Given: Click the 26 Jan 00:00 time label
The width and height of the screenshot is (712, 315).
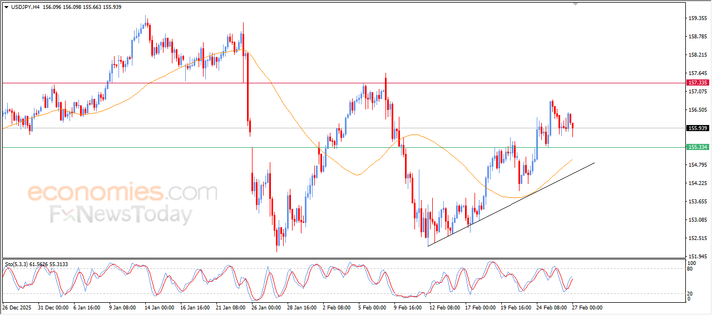Looking at the screenshot, I should tap(266, 307).
